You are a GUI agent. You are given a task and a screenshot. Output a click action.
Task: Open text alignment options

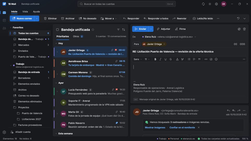[194, 59]
